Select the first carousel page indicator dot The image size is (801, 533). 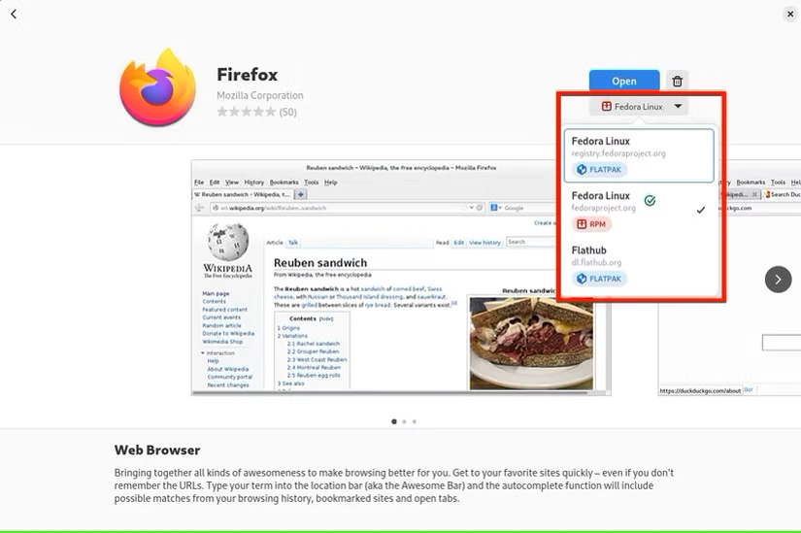[x=394, y=421]
